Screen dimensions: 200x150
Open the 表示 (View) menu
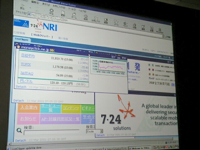(46, 4)
